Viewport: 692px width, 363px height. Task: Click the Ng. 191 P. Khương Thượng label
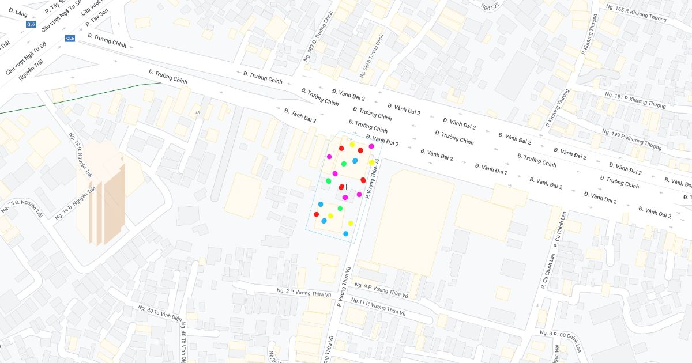(x=635, y=100)
